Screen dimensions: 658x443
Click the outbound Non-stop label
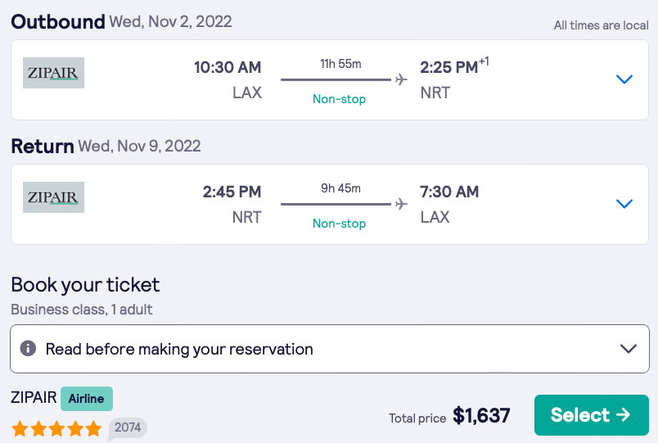[339, 99]
